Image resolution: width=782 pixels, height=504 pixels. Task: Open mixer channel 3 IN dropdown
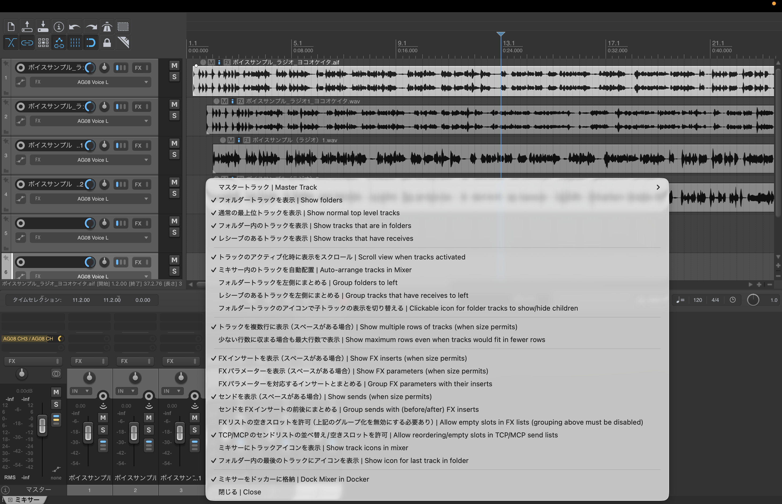click(x=172, y=391)
